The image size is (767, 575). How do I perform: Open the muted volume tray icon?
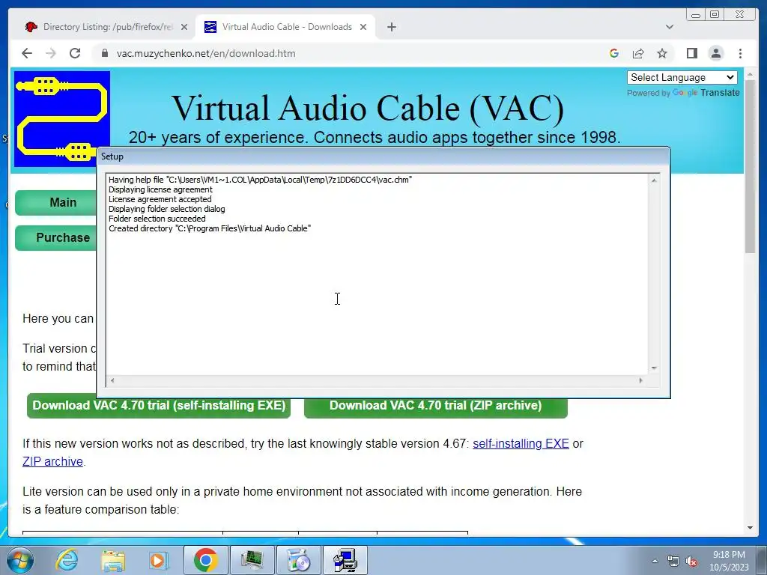pyautogui.click(x=691, y=561)
